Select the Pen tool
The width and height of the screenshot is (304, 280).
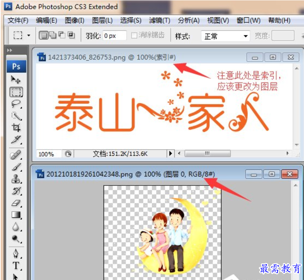click(16, 254)
